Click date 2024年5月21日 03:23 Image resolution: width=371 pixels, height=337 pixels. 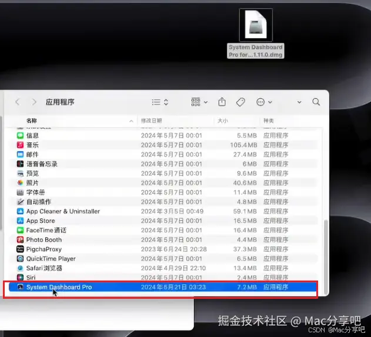(x=173, y=287)
